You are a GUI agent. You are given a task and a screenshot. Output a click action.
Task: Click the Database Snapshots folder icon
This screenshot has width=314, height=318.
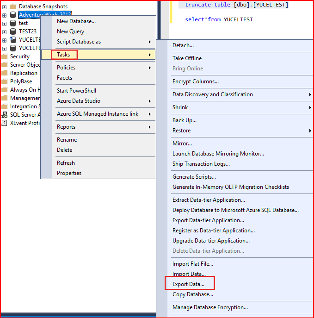click(13, 6)
